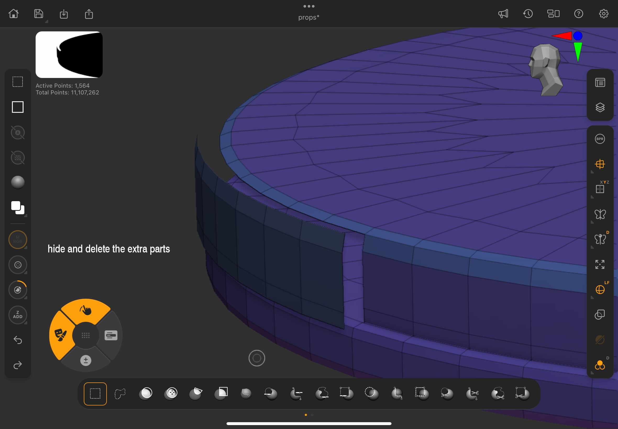Image resolution: width=618 pixels, height=429 pixels.
Task: Expand the XYZ axis options
Action: click(x=592, y=197)
